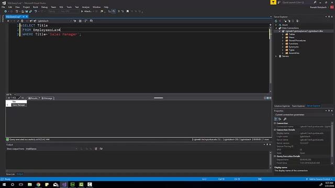Click the results pane split handle
Screen dimensions: 335x188
coord(159,98)
